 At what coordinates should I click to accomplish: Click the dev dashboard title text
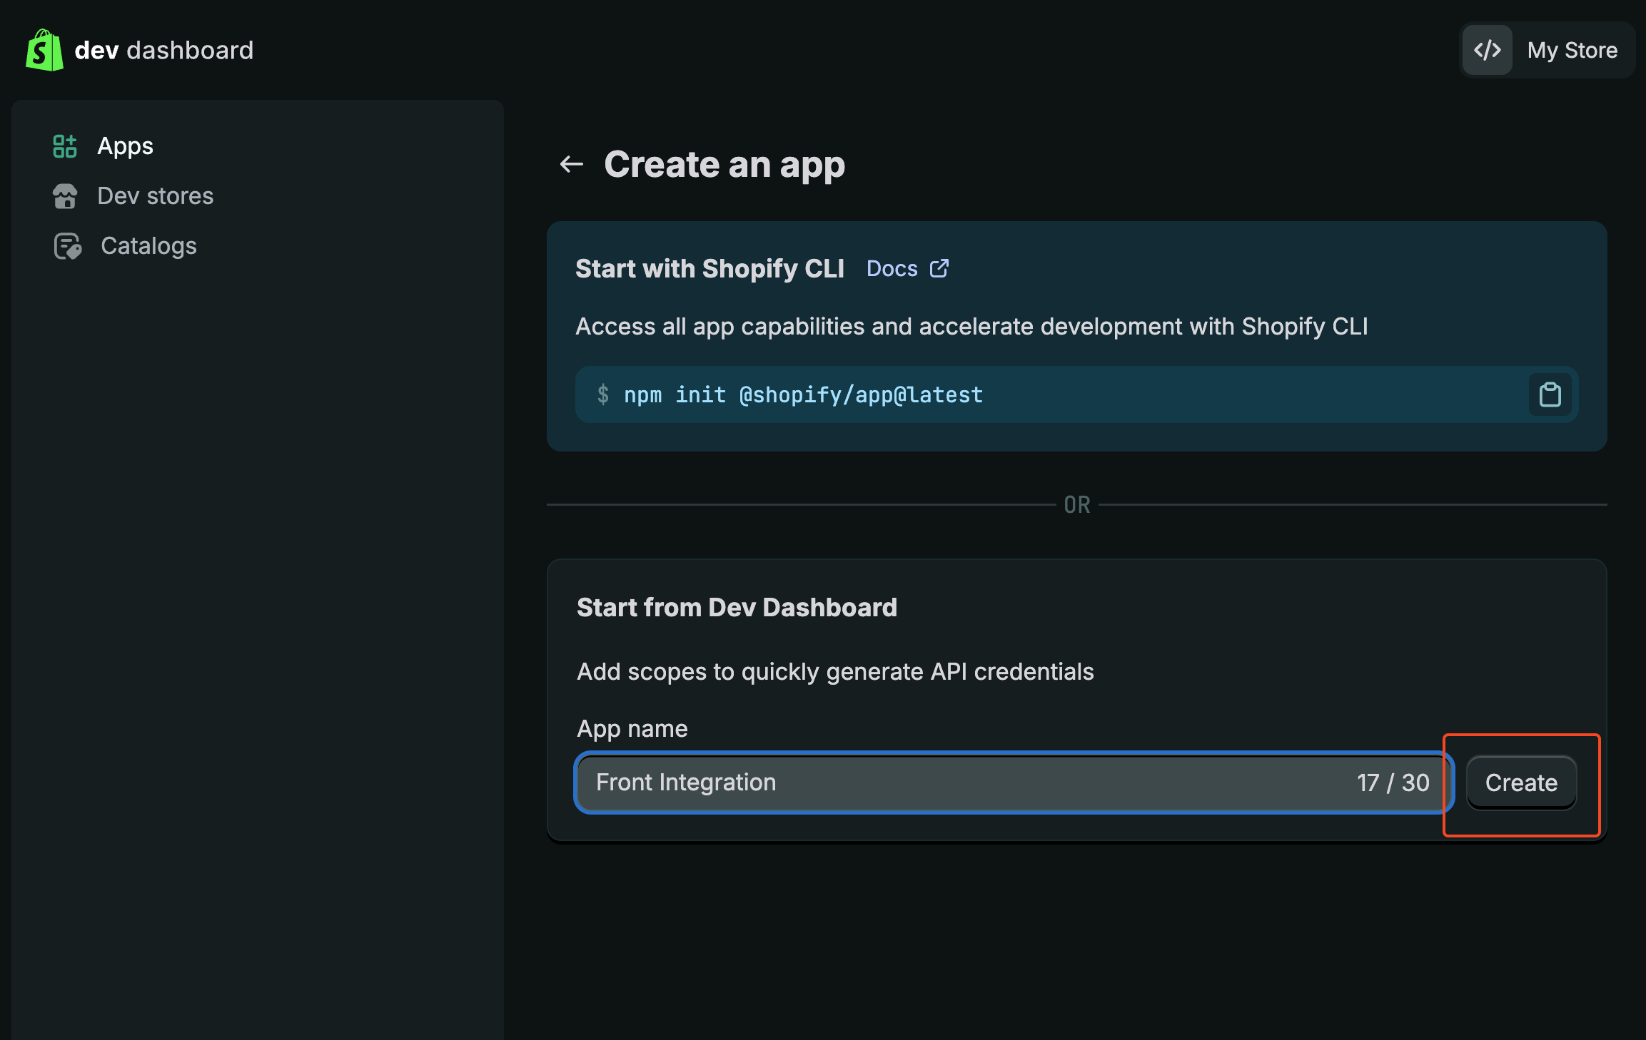pyautogui.click(x=164, y=50)
